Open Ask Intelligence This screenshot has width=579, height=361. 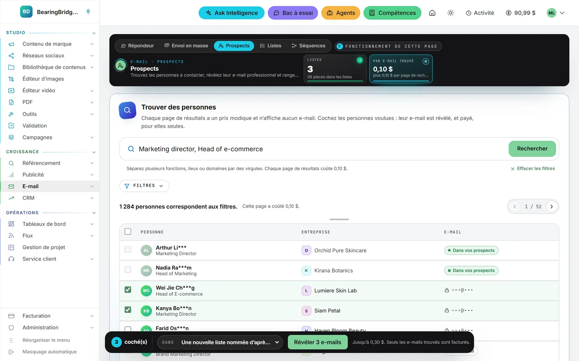tap(231, 13)
